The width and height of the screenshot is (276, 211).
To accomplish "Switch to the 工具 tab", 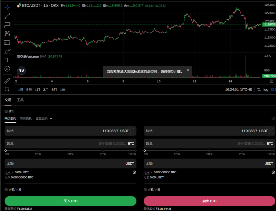I will click(x=20, y=100).
